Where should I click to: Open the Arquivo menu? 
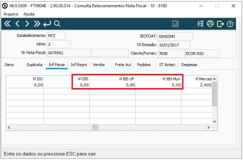pos(11,14)
